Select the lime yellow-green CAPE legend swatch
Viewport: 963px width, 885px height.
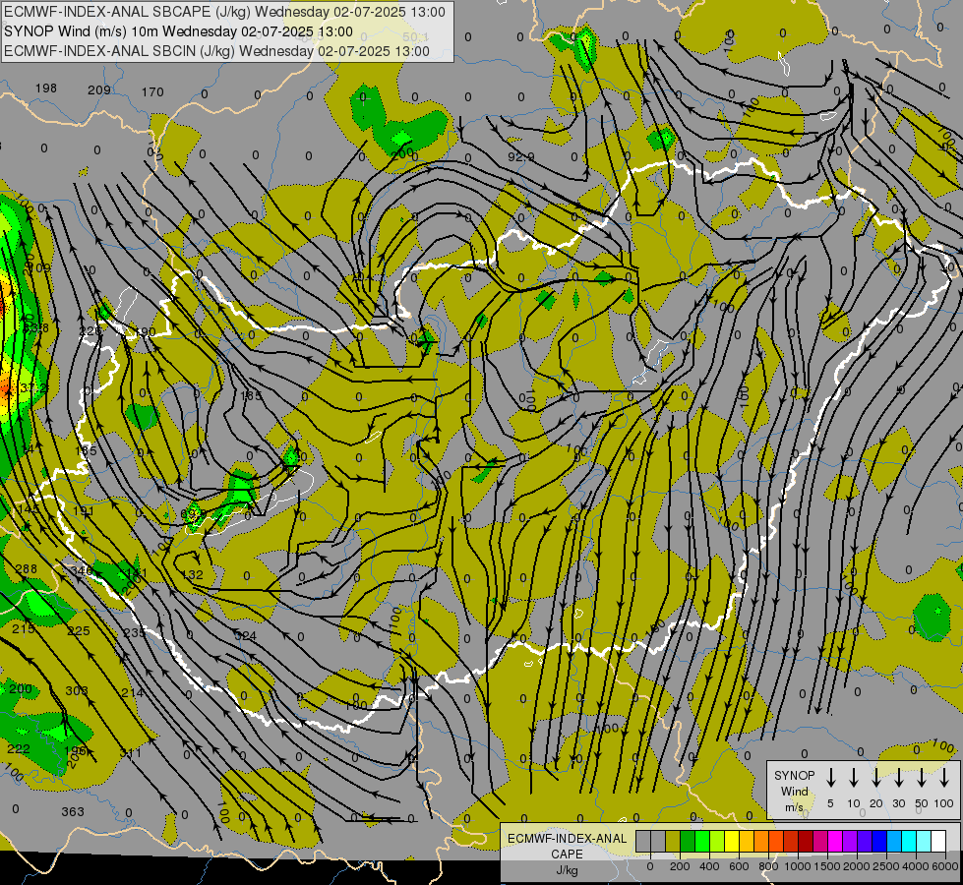click(x=717, y=842)
